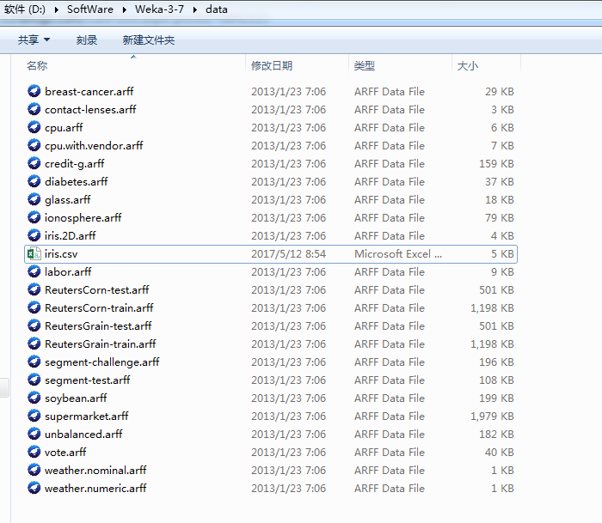The height and width of the screenshot is (523, 602).
Task: Click the data segment of address bar
Action: coord(217,9)
